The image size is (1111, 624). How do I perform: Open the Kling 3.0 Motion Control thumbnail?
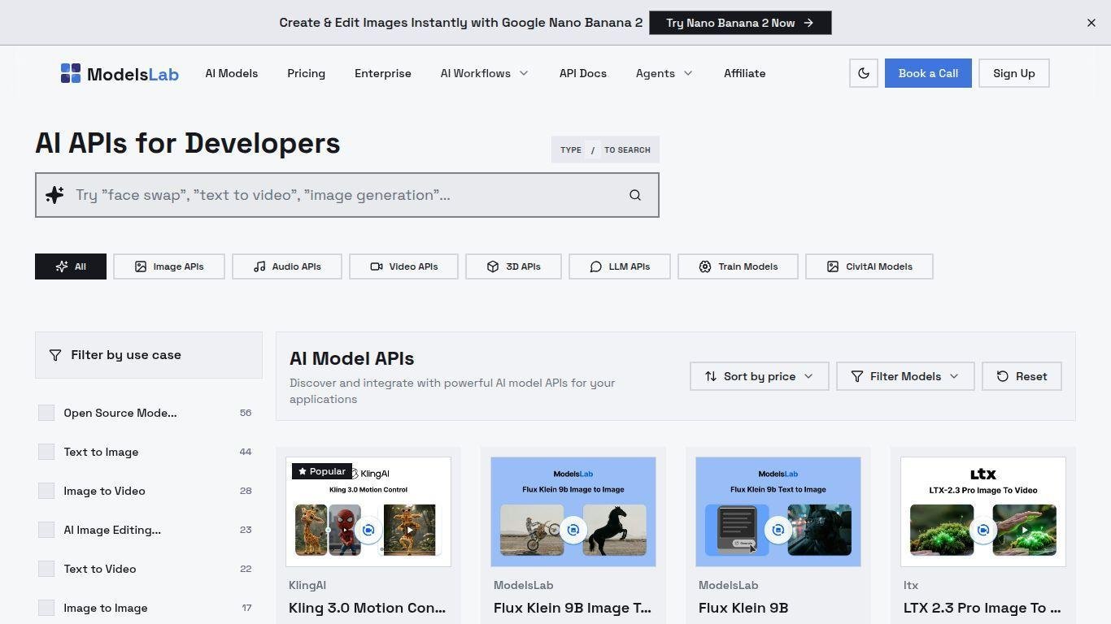pos(368,512)
